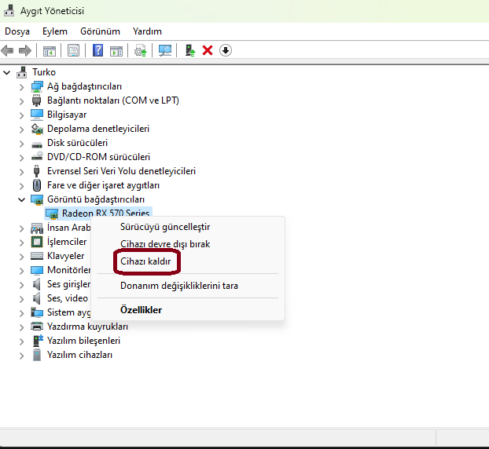Click the DVD/CD-ROM sürücüleri disc icon

click(x=37, y=156)
